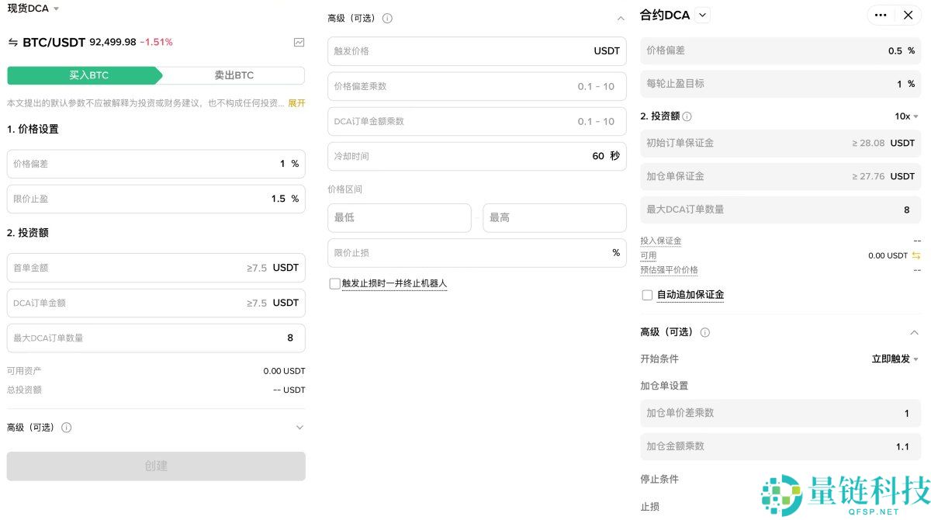
Task: Close the 合约DCA panel
Action: point(909,15)
